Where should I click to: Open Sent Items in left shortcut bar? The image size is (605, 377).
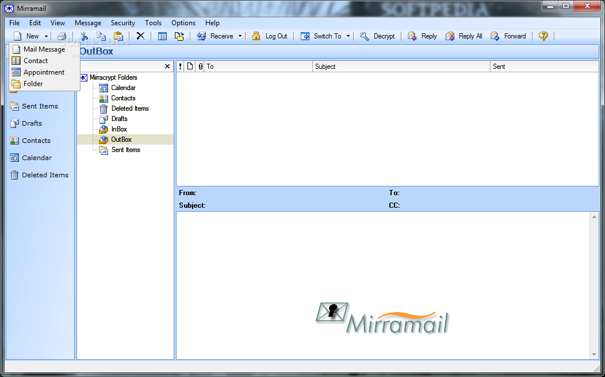34,106
